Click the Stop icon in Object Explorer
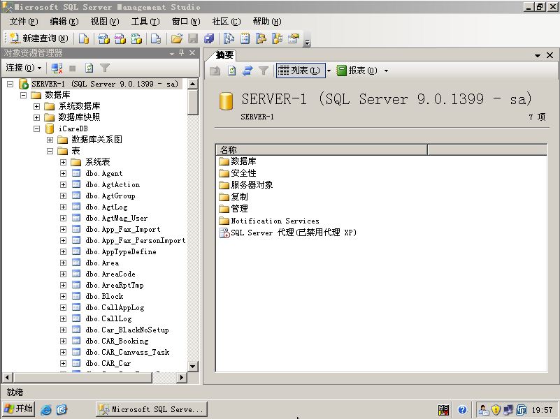The image size is (560, 419). (73, 68)
